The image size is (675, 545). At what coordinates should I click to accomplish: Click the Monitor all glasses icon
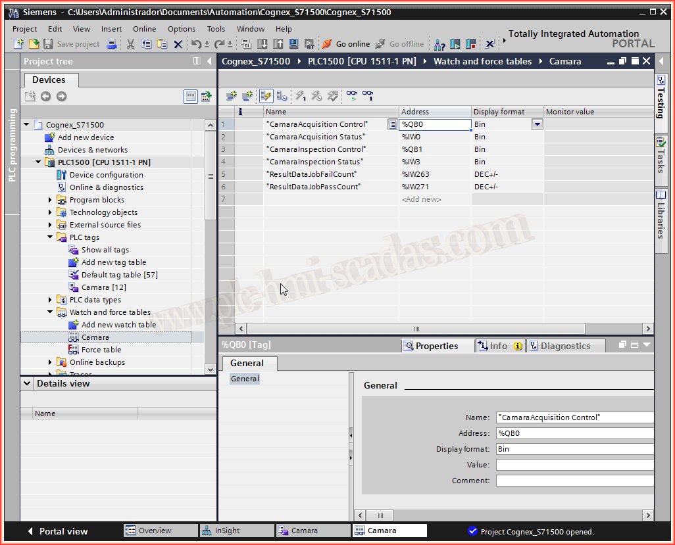(x=352, y=96)
